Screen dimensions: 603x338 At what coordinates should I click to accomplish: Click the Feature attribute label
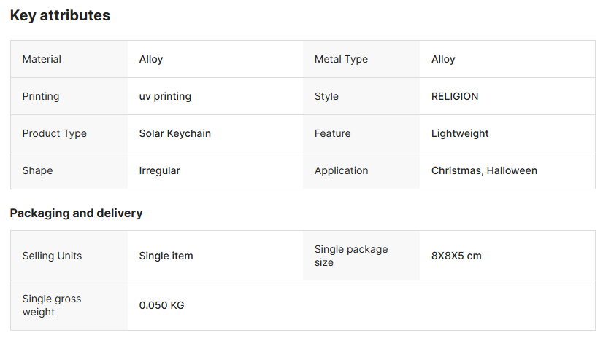[332, 133]
